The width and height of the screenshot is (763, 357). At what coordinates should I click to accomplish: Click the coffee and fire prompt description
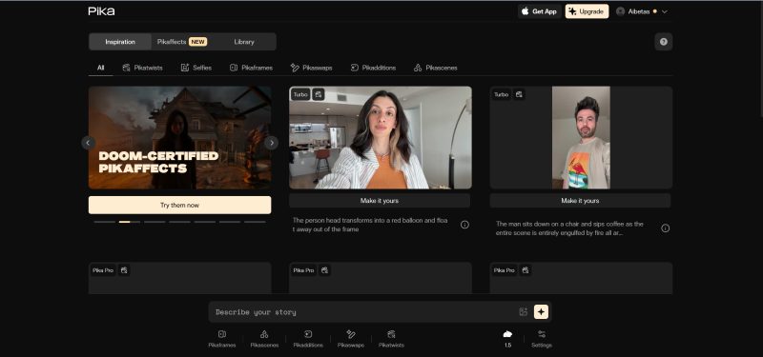569,228
